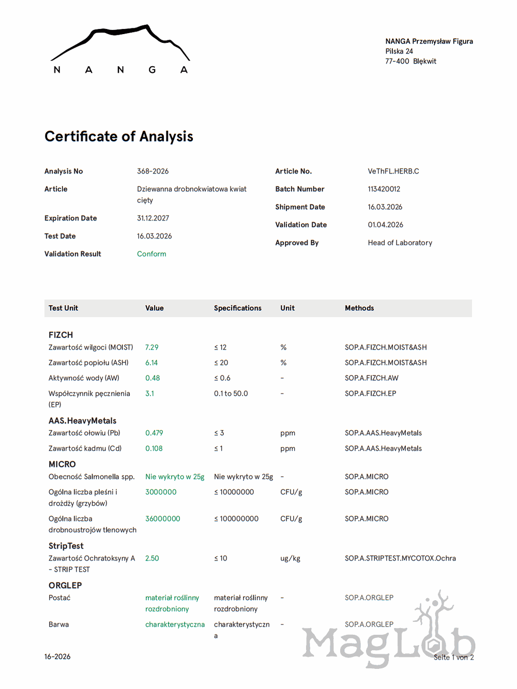Click the analysis number 368-2026

point(153,171)
